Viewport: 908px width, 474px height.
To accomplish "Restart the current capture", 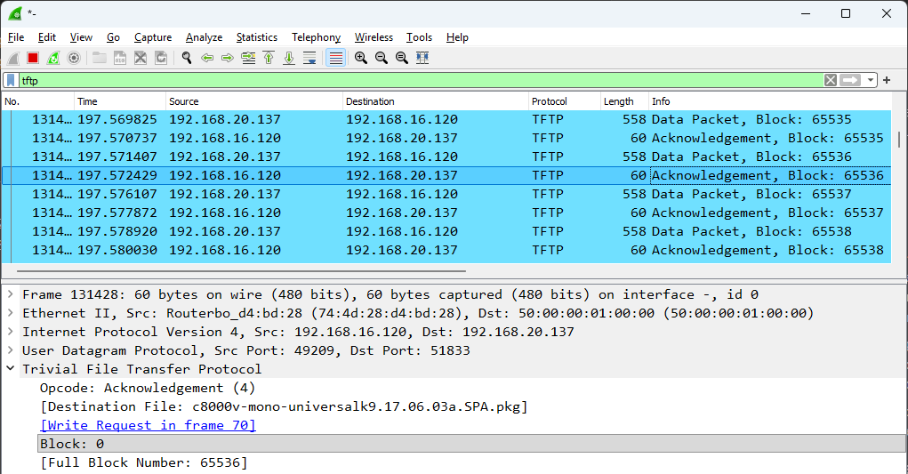I will pos(53,58).
